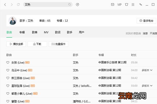
Task: Open the skin theme shirt icon
Action: [x=126, y=5]
